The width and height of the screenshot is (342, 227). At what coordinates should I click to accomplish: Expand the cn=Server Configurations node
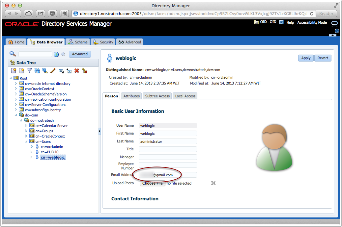[16, 105]
